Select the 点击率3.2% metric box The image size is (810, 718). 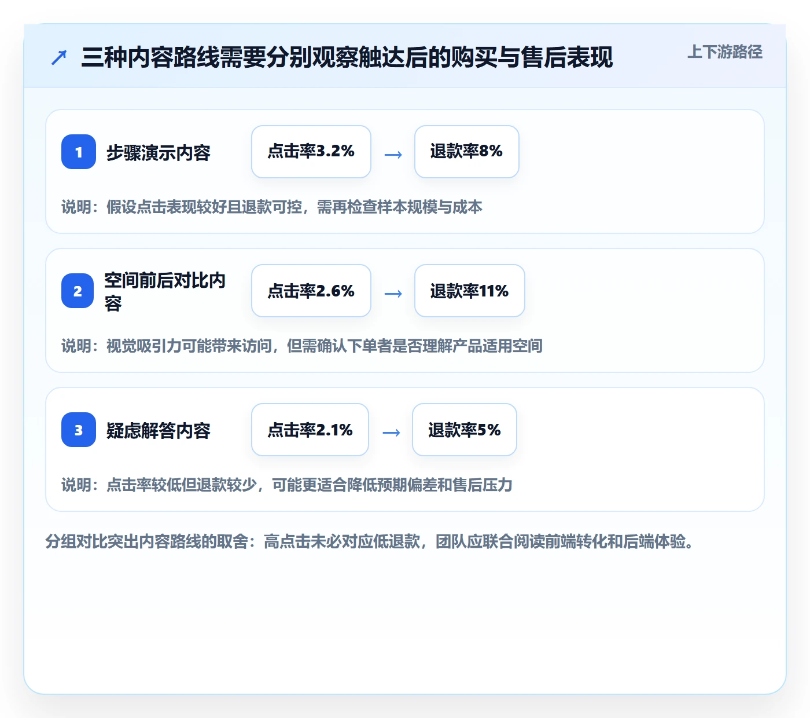pos(311,152)
